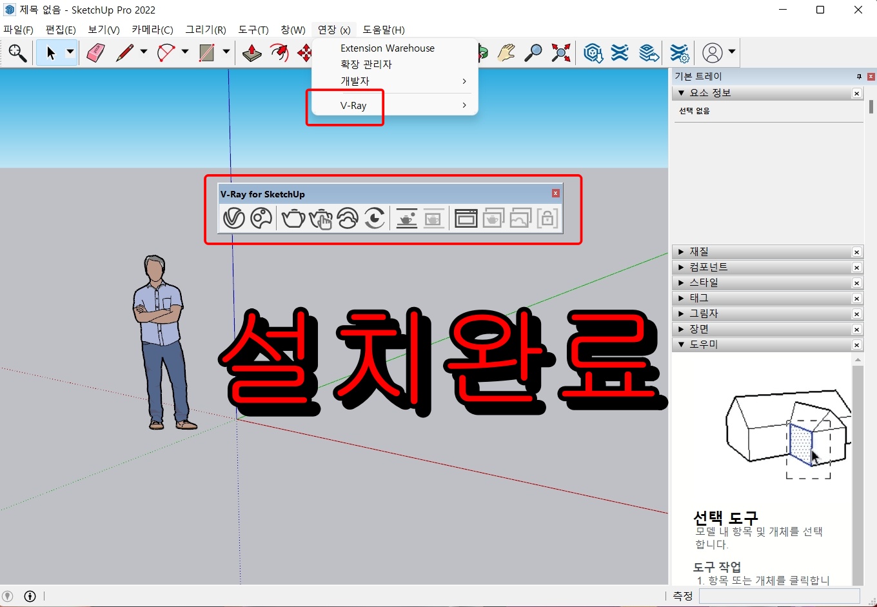Image resolution: width=877 pixels, height=607 pixels.
Task: Click the Chaos Cloud render icon
Action: coord(348,218)
